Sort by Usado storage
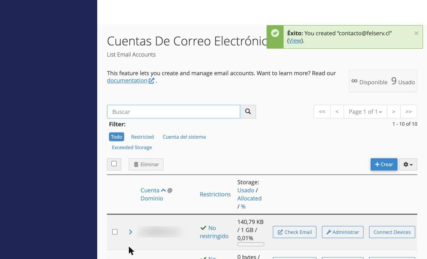427x259 pixels. tap(246, 191)
